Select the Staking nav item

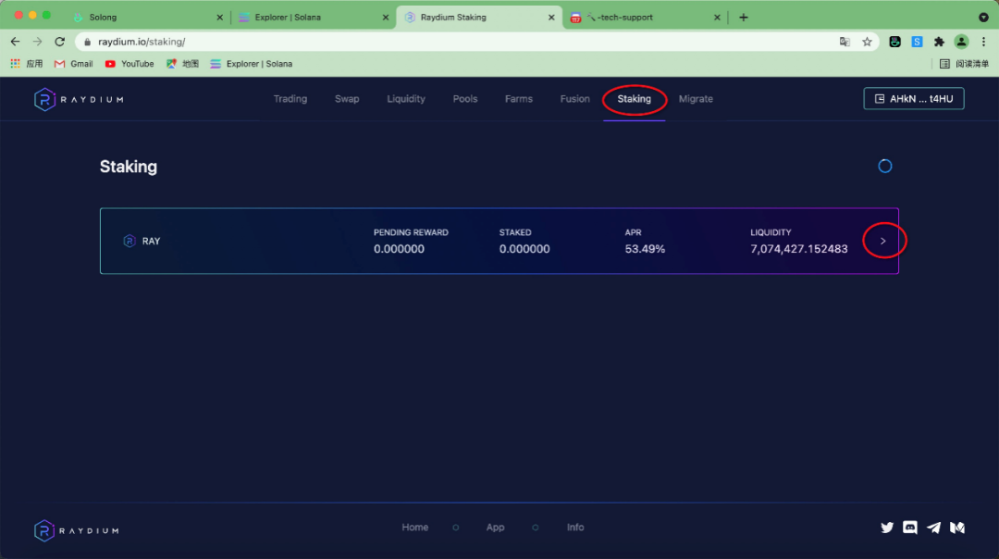(634, 99)
